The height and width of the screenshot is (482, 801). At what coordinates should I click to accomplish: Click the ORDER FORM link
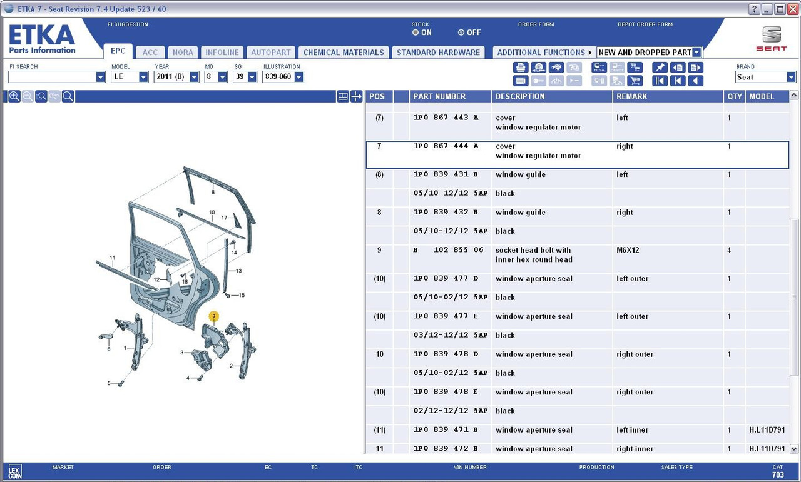click(x=536, y=24)
